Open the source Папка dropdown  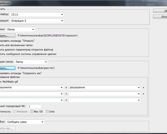20,29
